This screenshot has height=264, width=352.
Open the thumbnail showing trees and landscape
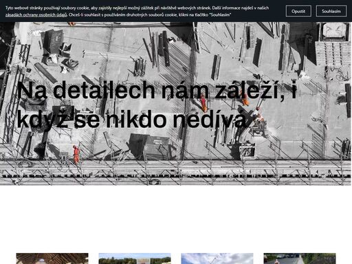tap(135, 258)
